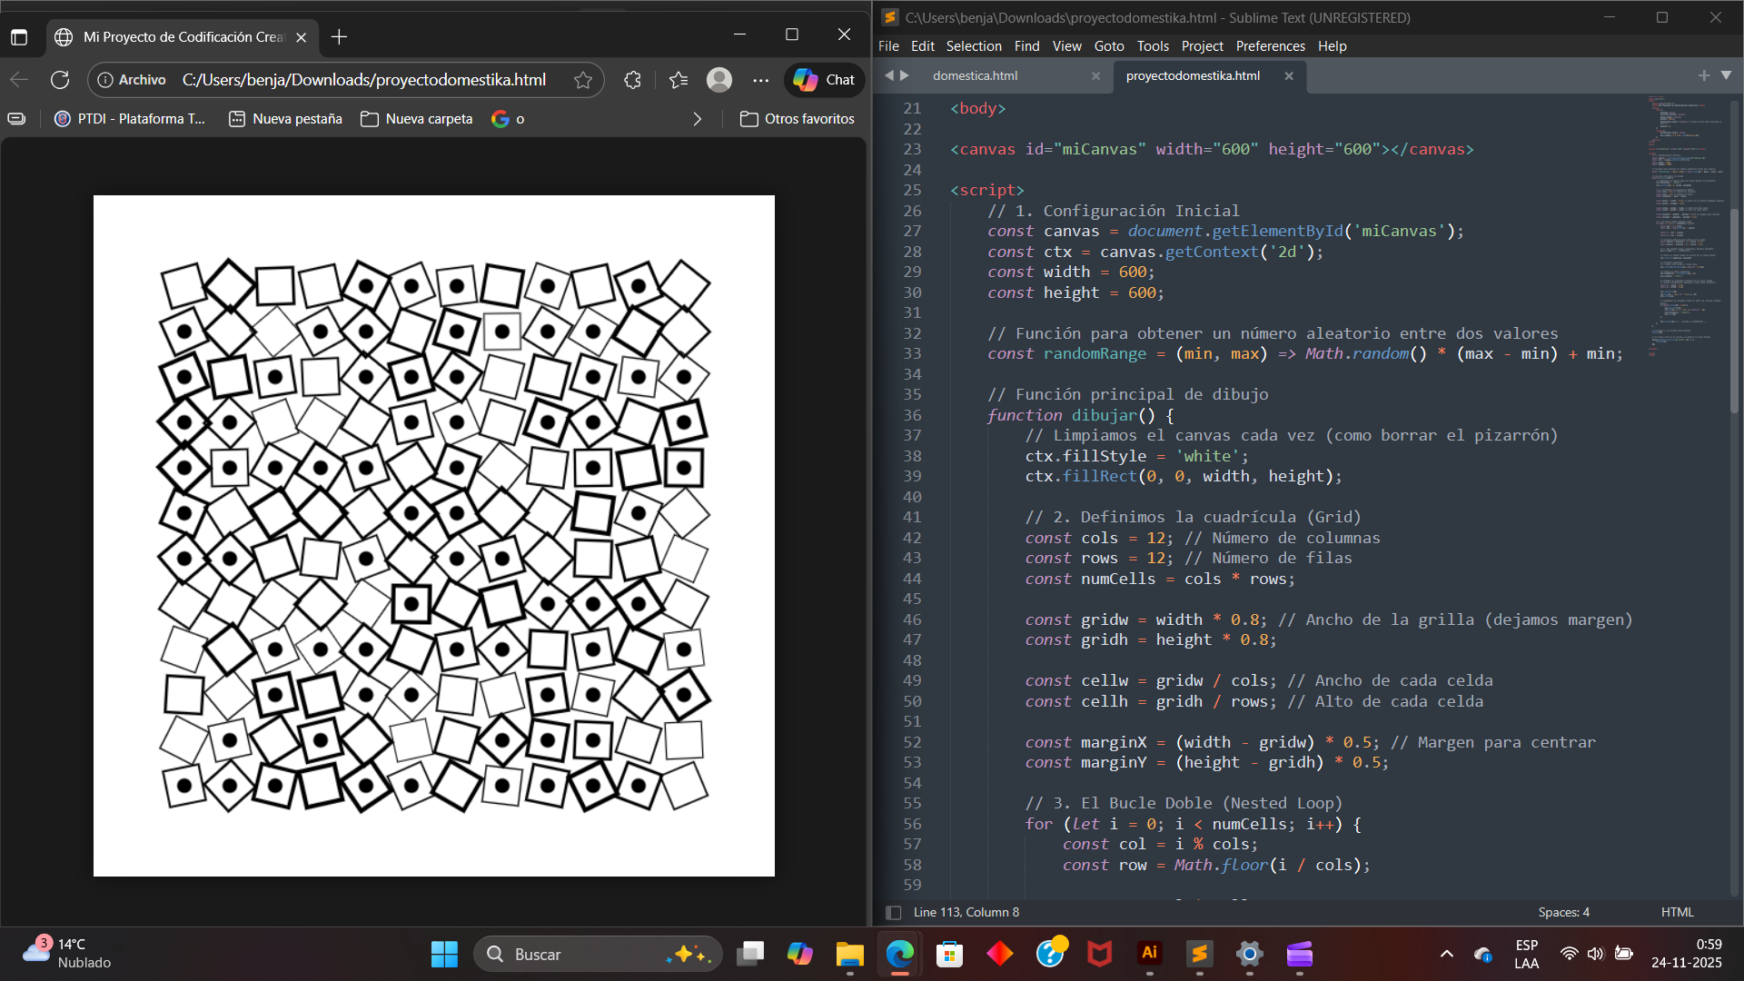The width and height of the screenshot is (1744, 981).
Task: Open Copilot Chat button
Action: [x=824, y=80]
